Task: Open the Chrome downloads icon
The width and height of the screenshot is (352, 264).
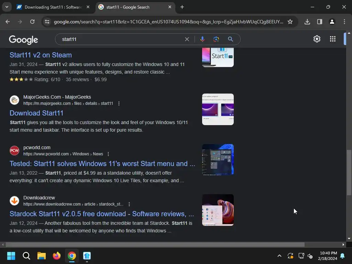Action: 307,22
